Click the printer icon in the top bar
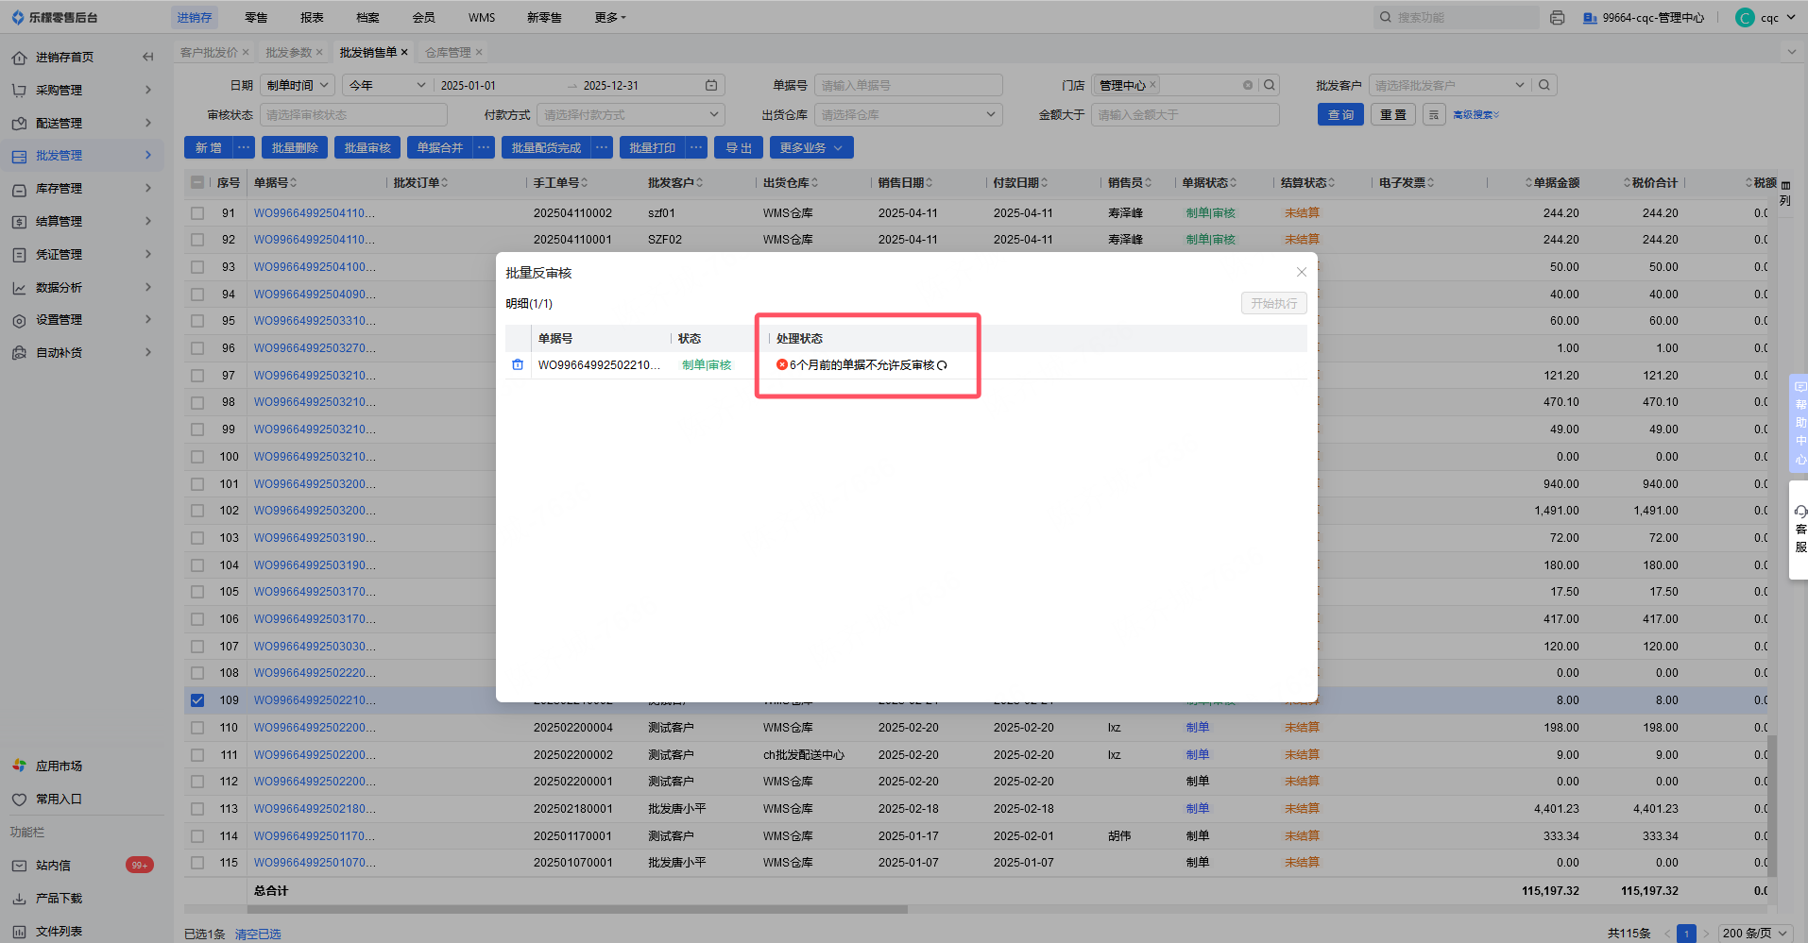This screenshot has width=1808, height=943. [1557, 18]
